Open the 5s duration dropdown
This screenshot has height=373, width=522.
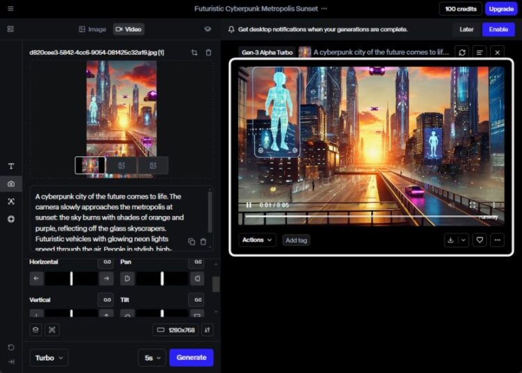point(152,358)
